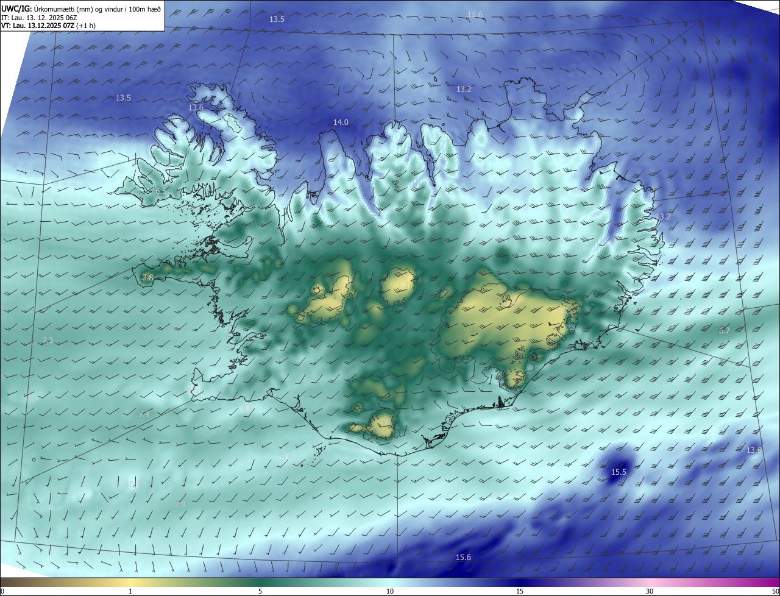780x596 pixels.
Task: Click the colorbar tick label 30
Action: (650, 591)
